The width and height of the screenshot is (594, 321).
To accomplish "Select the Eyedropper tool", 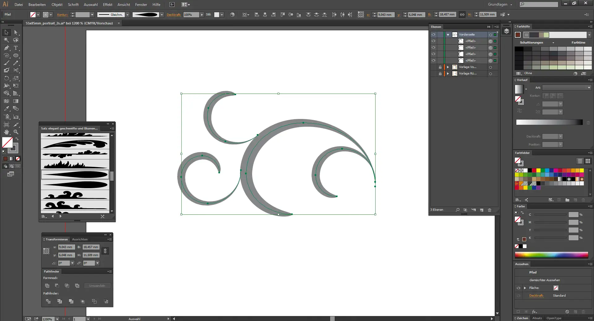I will pos(6,109).
